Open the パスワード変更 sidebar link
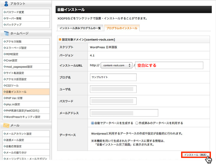 click(x=26, y=12)
